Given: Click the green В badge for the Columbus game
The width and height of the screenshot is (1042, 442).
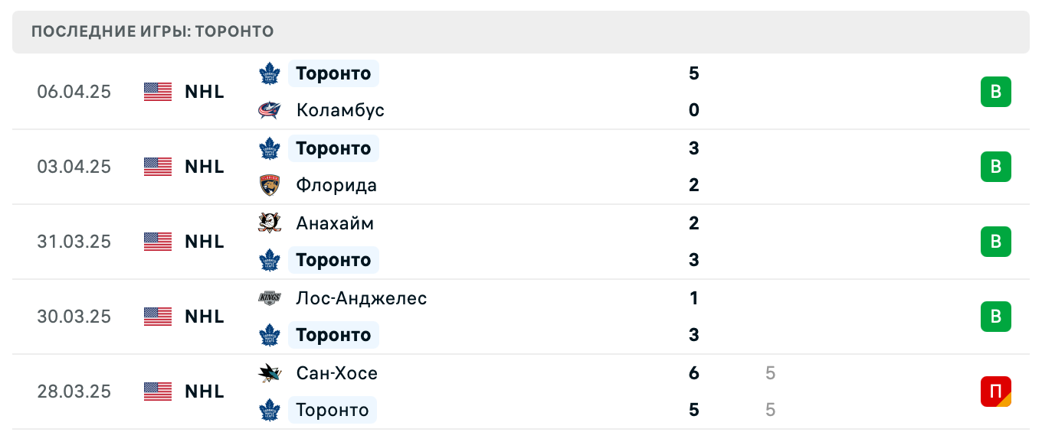Looking at the screenshot, I should pos(995,92).
